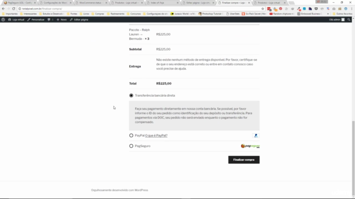Open a new browser tab
355x199 pixels.
click(292, 3)
